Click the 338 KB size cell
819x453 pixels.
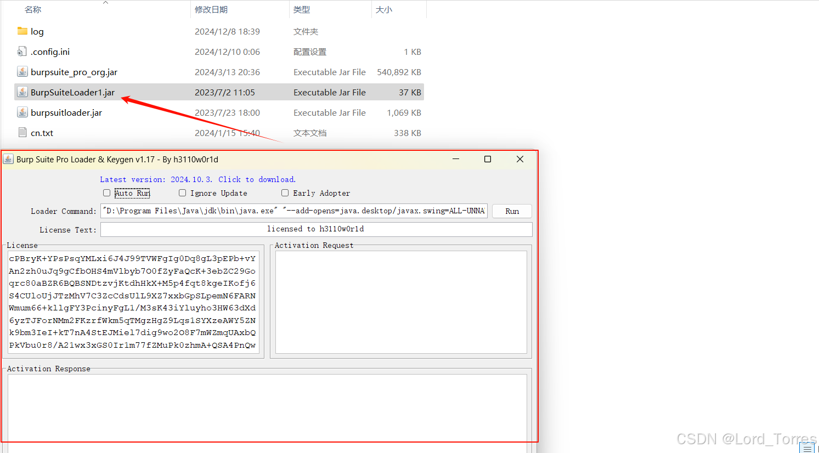pos(408,133)
